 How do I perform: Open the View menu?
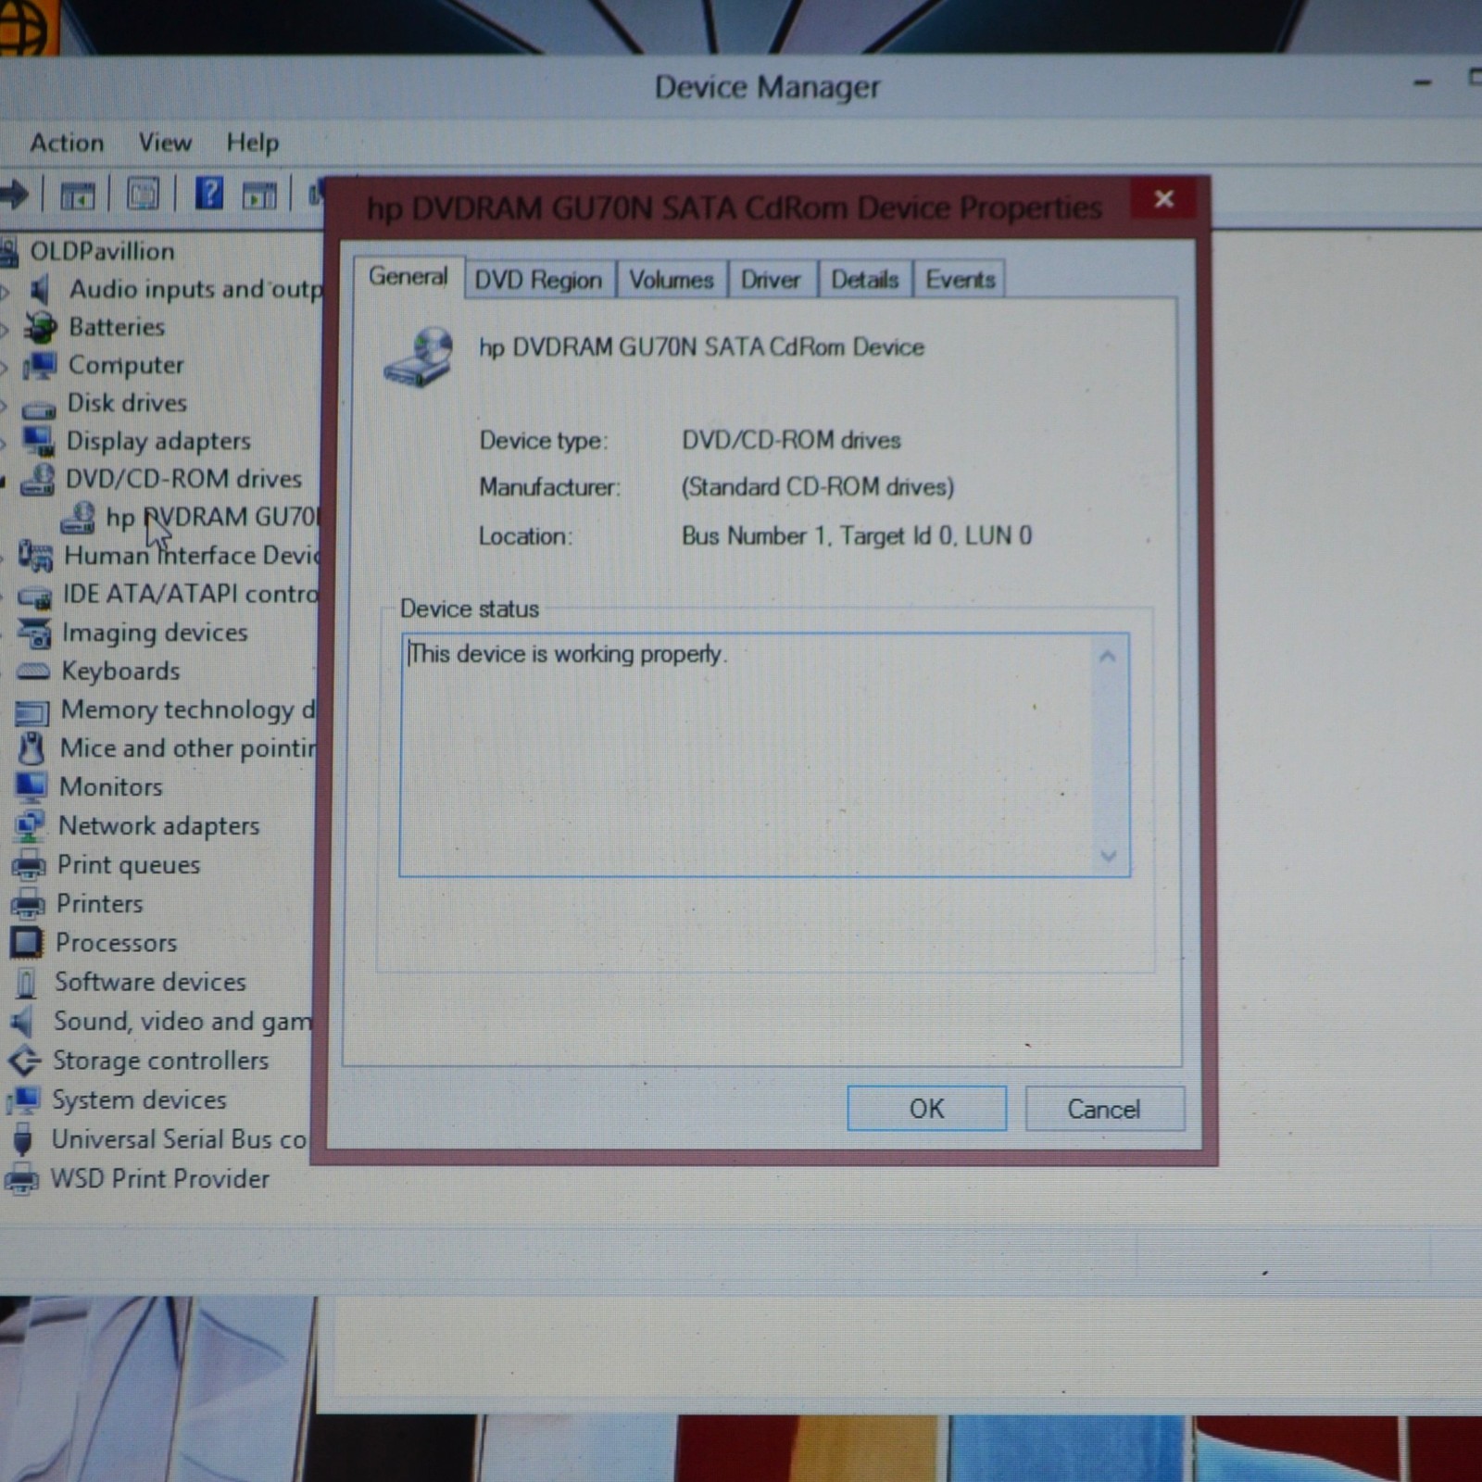coord(165,143)
